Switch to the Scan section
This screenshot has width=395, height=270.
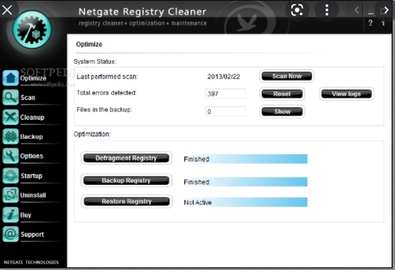tap(28, 97)
